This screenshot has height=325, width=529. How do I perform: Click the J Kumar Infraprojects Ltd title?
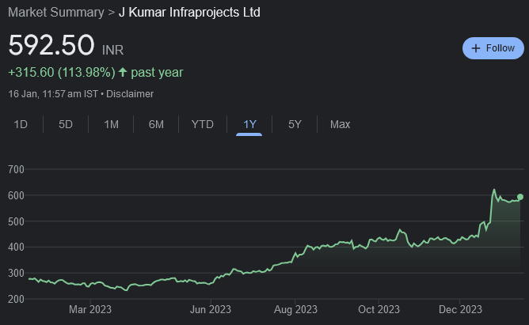pyautogui.click(x=188, y=13)
